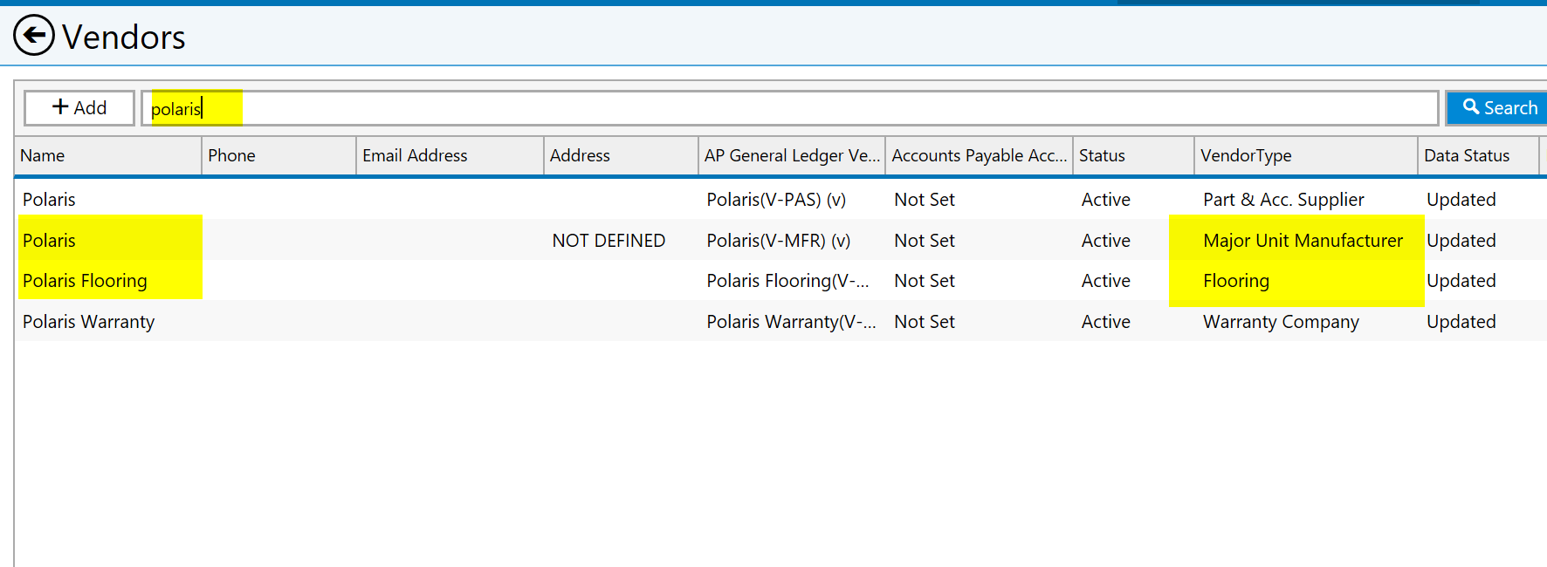The image size is (1547, 567).
Task: Click Updated in the Major Unit Manufacturer row
Action: (1461, 241)
